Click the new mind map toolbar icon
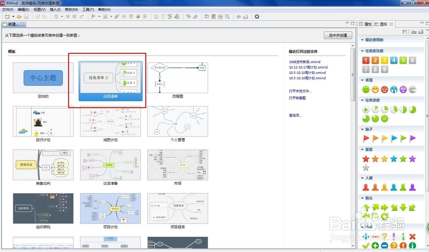The height and width of the screenshot is (252, 429). (7, 17)
